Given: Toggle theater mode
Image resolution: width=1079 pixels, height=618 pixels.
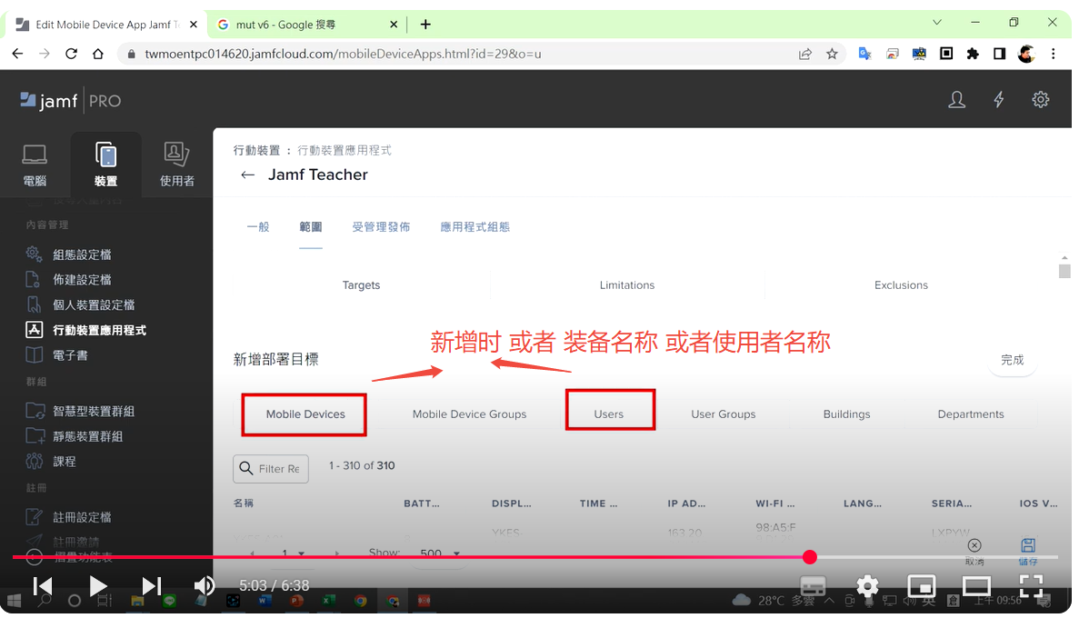Looking at the screenshot, I should (975, 586).
